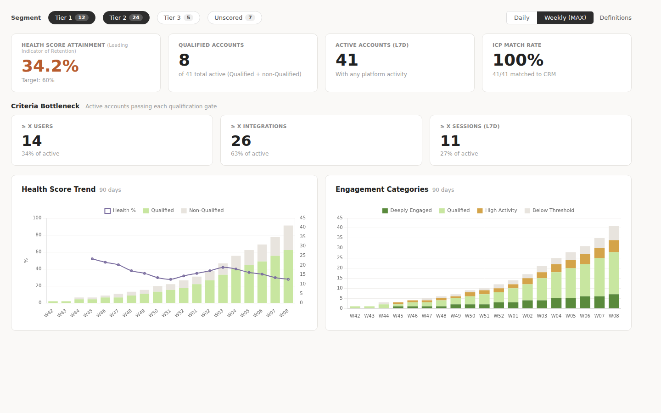Switch to the Daily view tab
The width and height of the screenshot is (661, 413).
point(521,17)
